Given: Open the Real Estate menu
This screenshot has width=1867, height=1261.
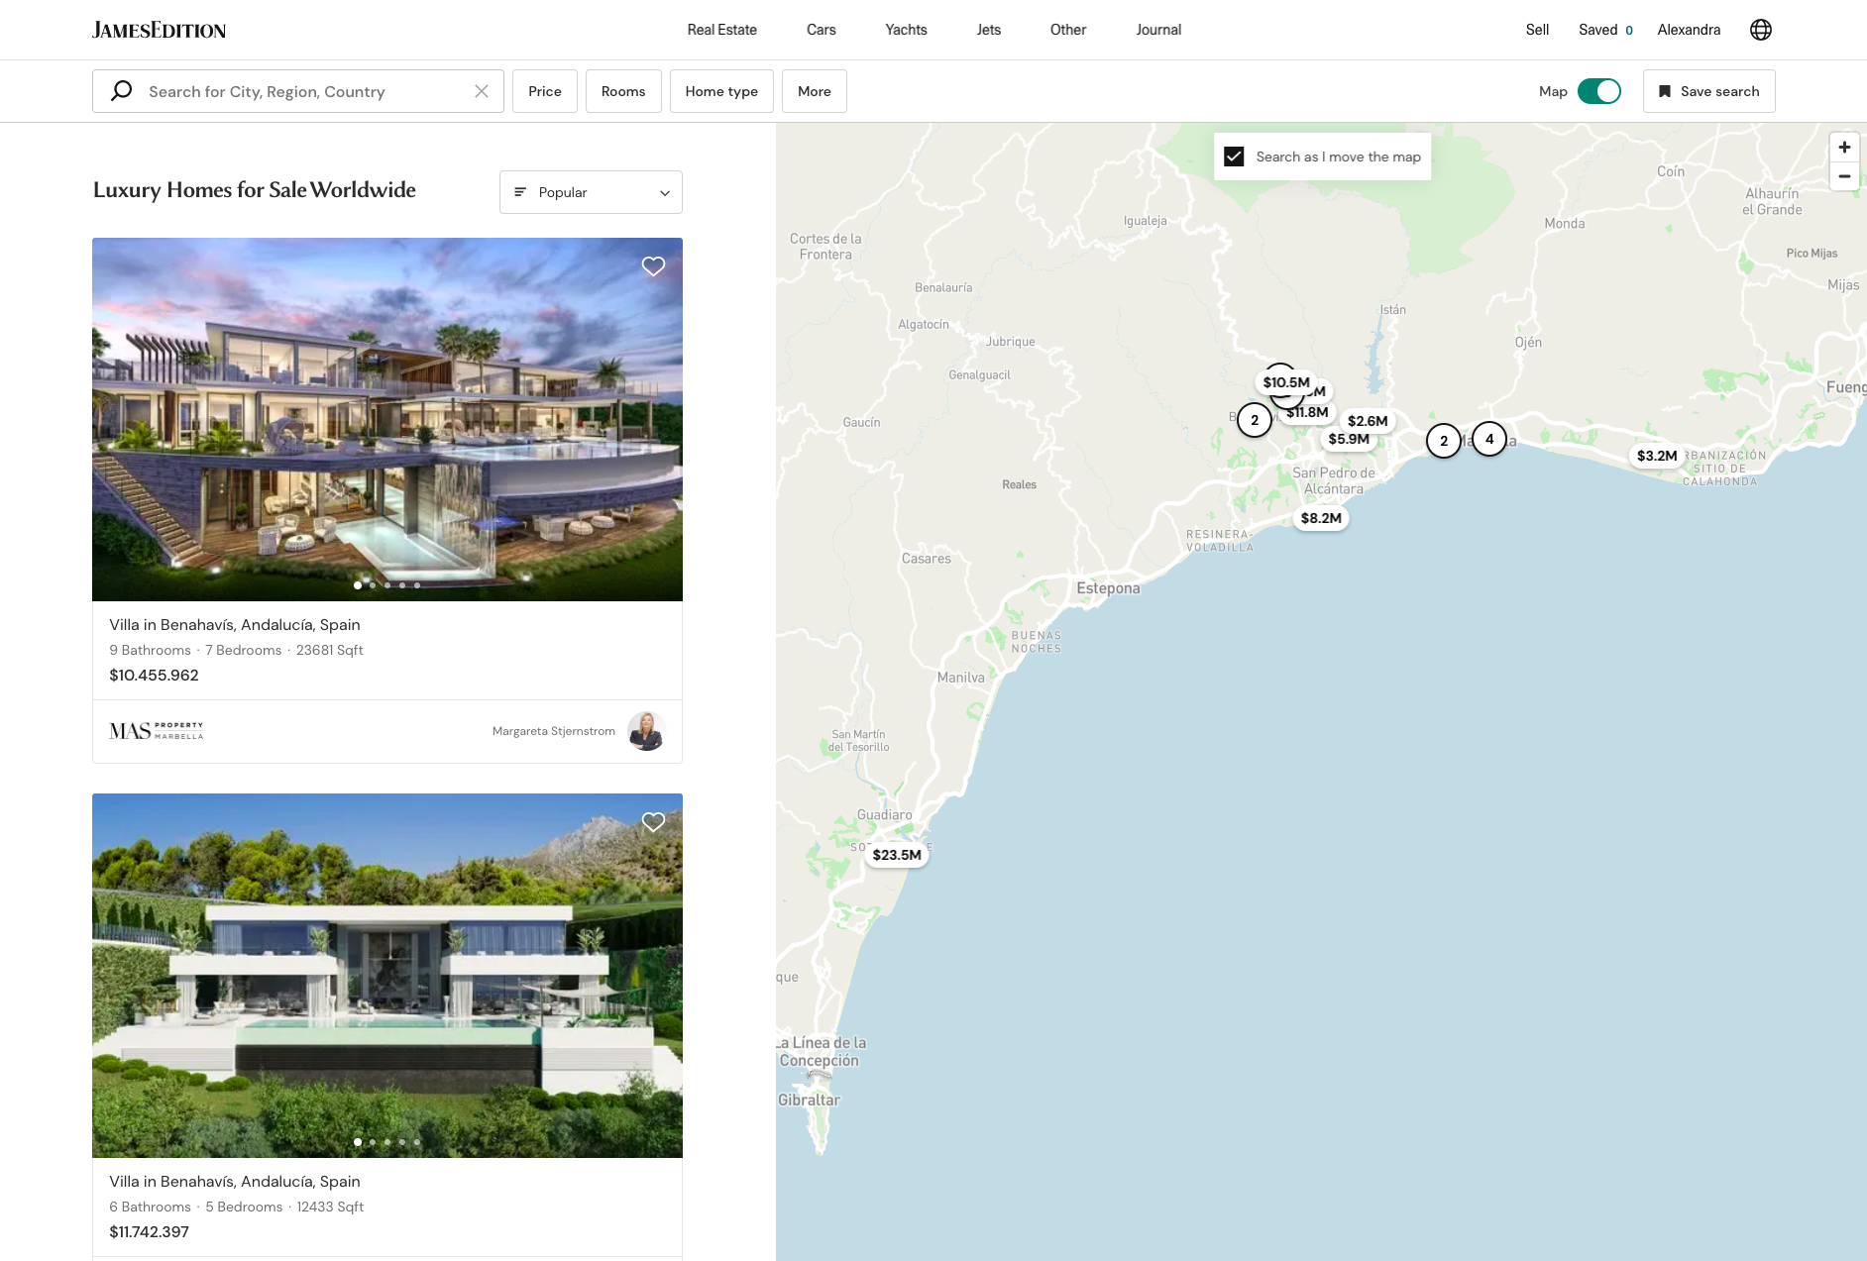Looking at the screenshot, I should (722, 30).
